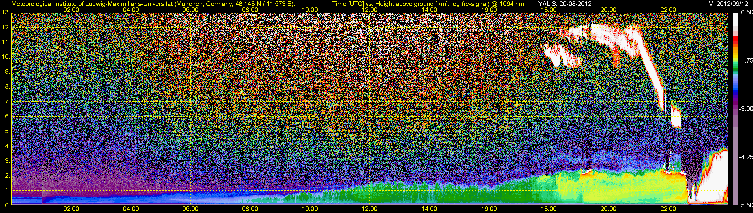The image size is (753, 213).
Task: Click '12:00' on the lower time axis
Action: point(369,209)
